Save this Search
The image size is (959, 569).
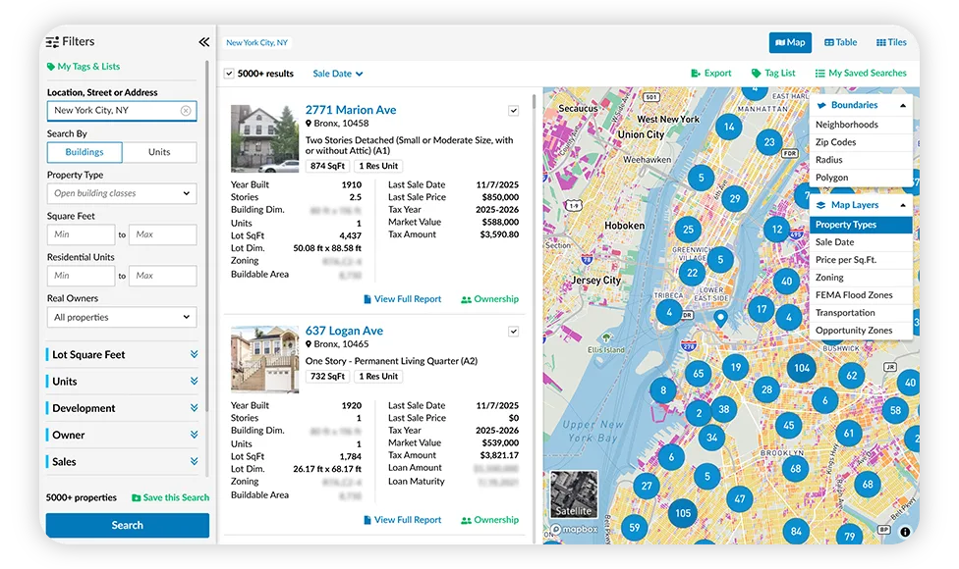click(x=170, y=497)
